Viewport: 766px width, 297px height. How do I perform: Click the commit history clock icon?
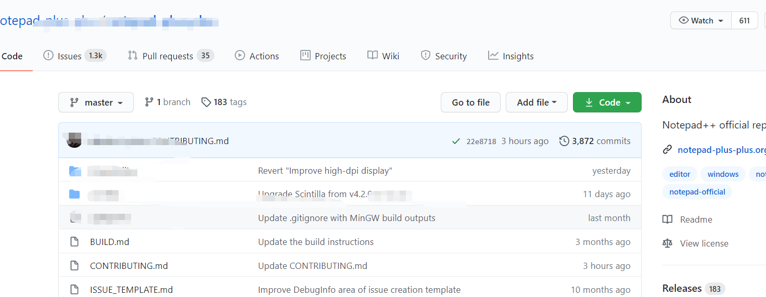pos(564,141)
